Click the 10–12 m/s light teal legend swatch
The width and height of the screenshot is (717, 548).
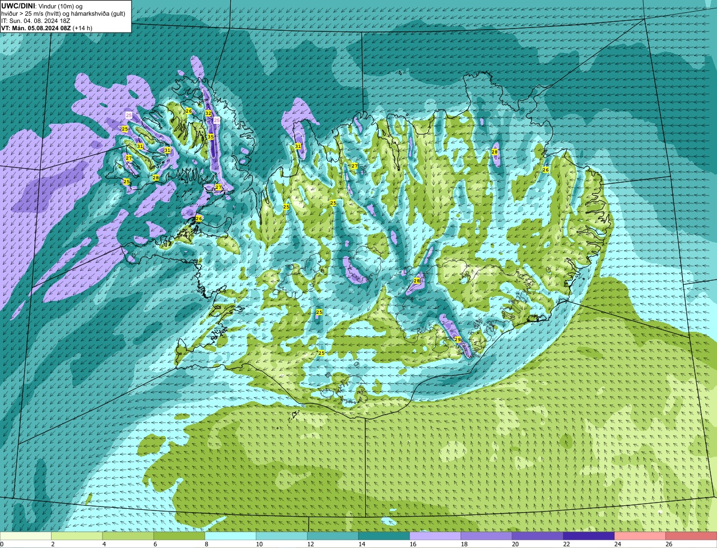point(282,536)
